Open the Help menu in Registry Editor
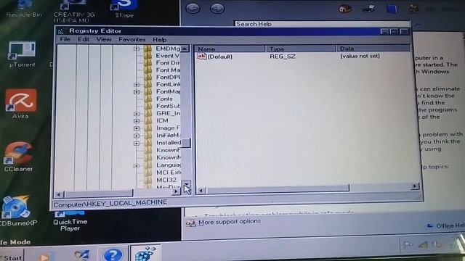The width and height of the screenshot is (465, 261). coord(160,39)
